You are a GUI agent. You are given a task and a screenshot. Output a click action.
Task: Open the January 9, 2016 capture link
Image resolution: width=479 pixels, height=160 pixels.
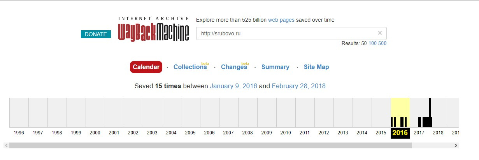click(x=233, y=86)
